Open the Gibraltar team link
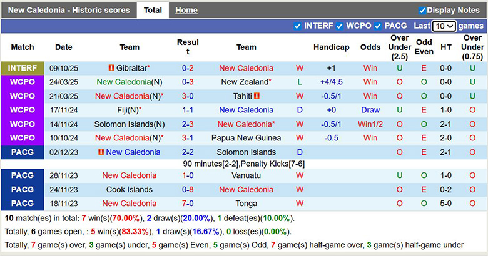The height and width of the screenshot is (256, 488). point(131,68)
